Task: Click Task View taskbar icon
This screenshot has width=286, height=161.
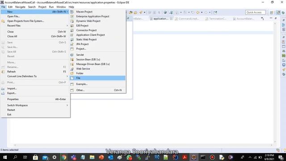Action: (x=25, y=157)
